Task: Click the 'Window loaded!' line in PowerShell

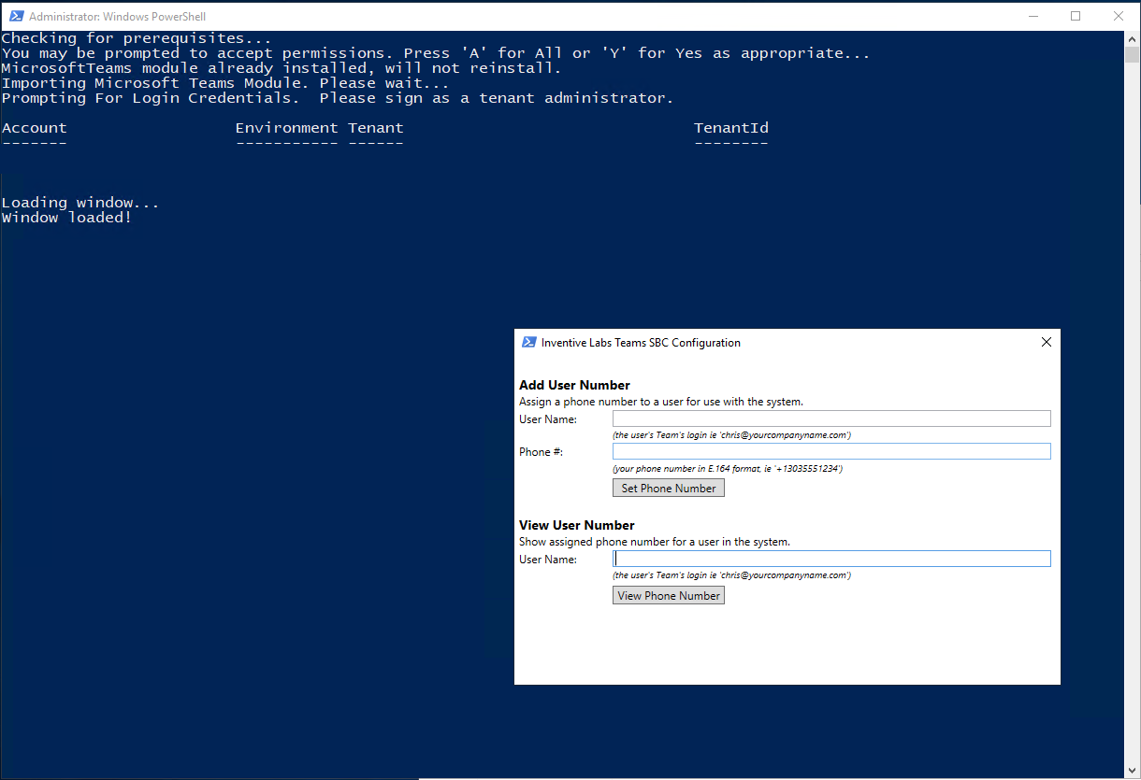Action: click(66, 218)
